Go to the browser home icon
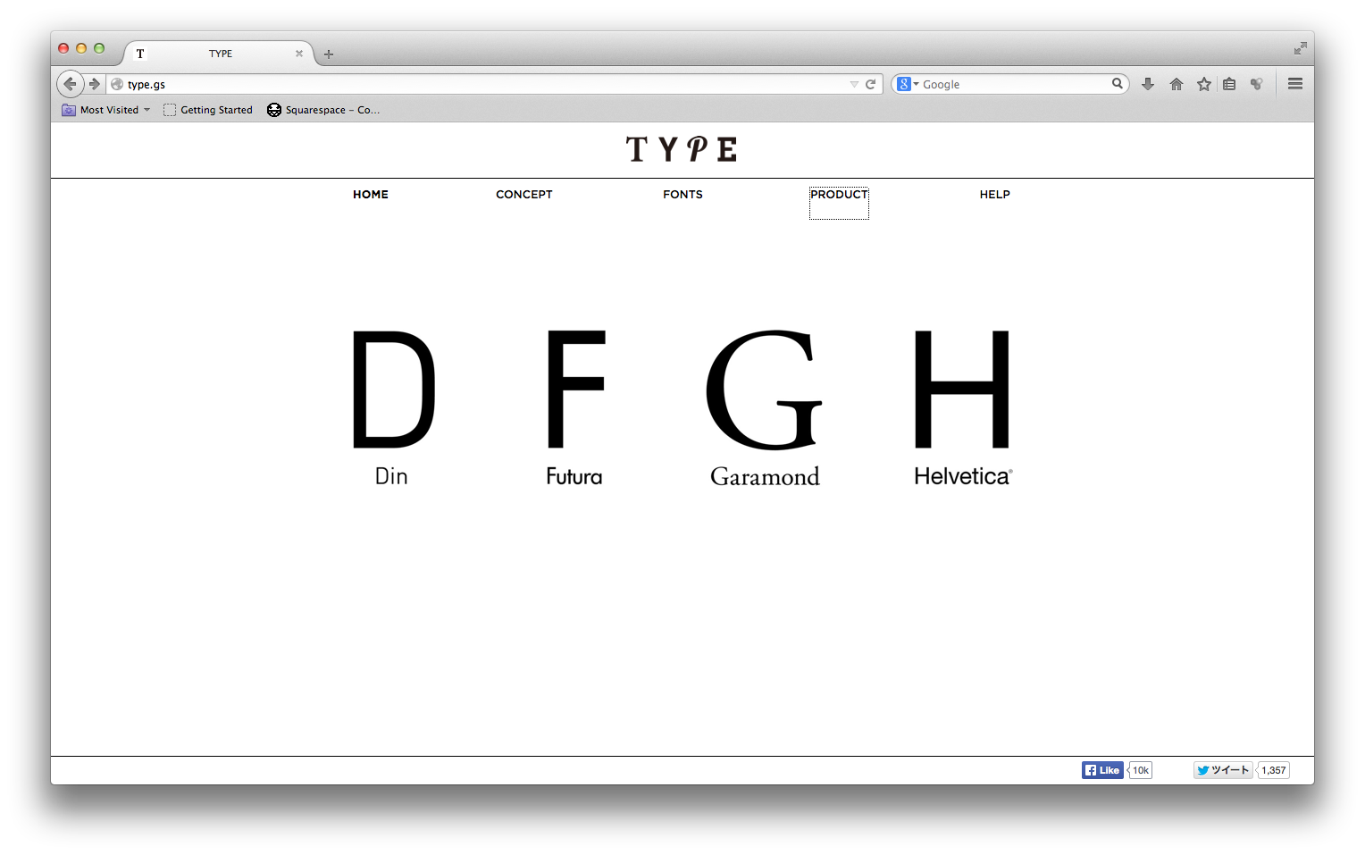Screen dimensions: 1365x855 coord(1177,84)
